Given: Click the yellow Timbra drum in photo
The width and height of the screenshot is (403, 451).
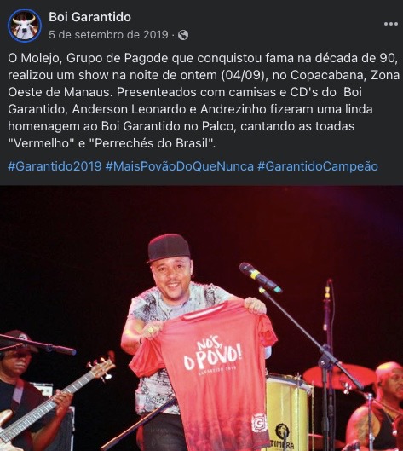Looking at the screenshot, I should [x=288, y=414].
